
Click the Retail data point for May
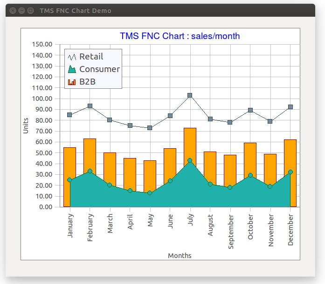[x=150, y=128]
